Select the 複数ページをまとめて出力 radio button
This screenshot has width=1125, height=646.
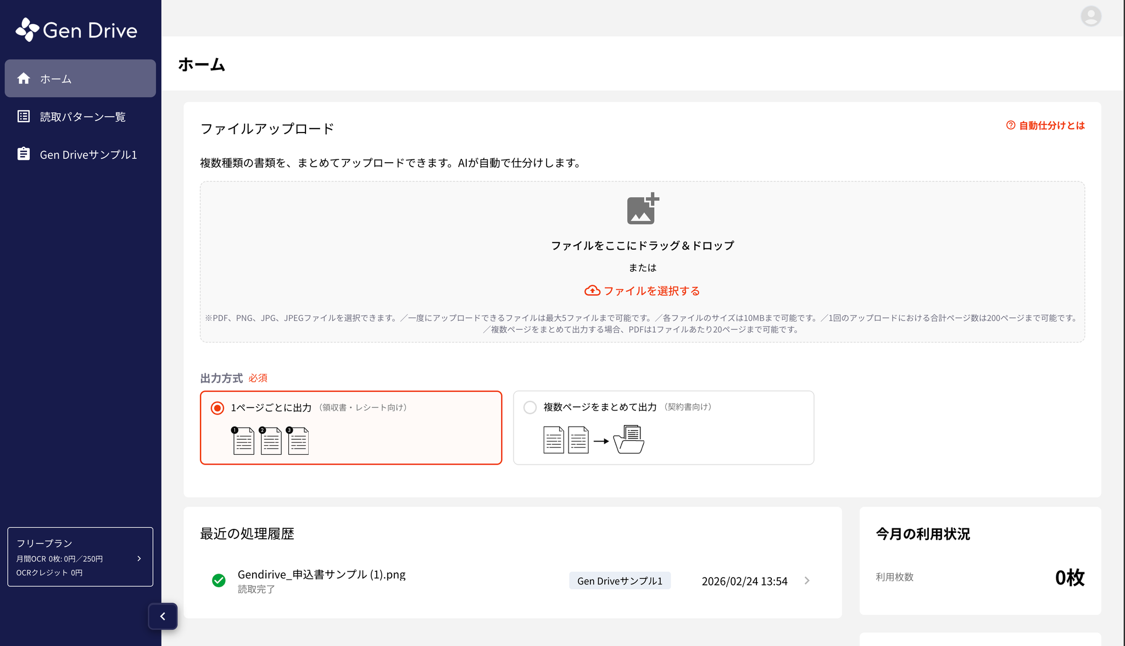(530, 407)
